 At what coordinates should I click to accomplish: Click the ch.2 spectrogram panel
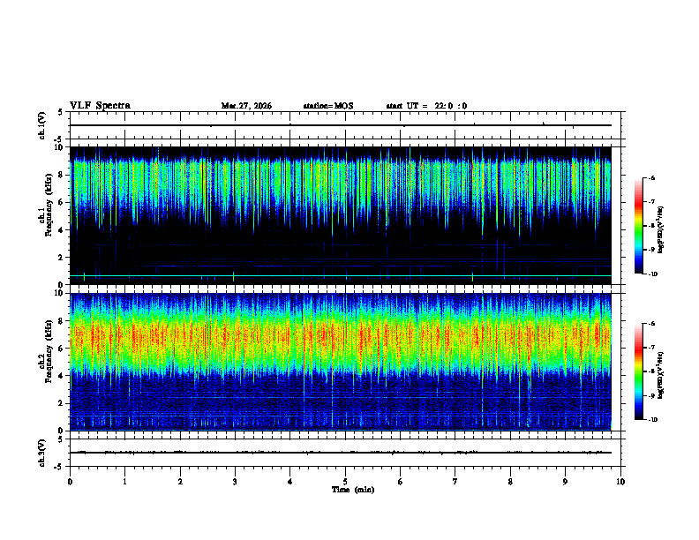pyautogui.click(x=341, y=362)
